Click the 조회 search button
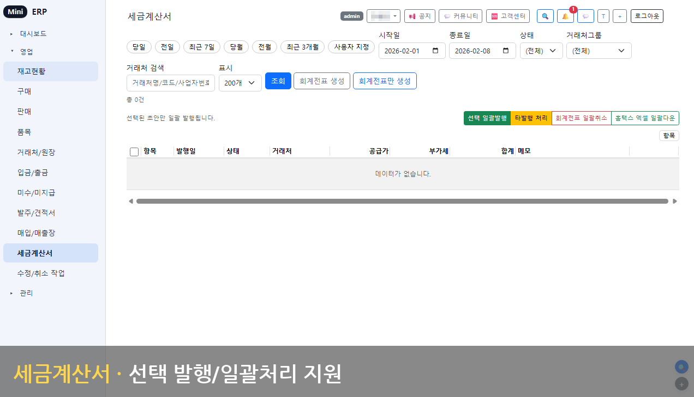 [x=278, y=81]
